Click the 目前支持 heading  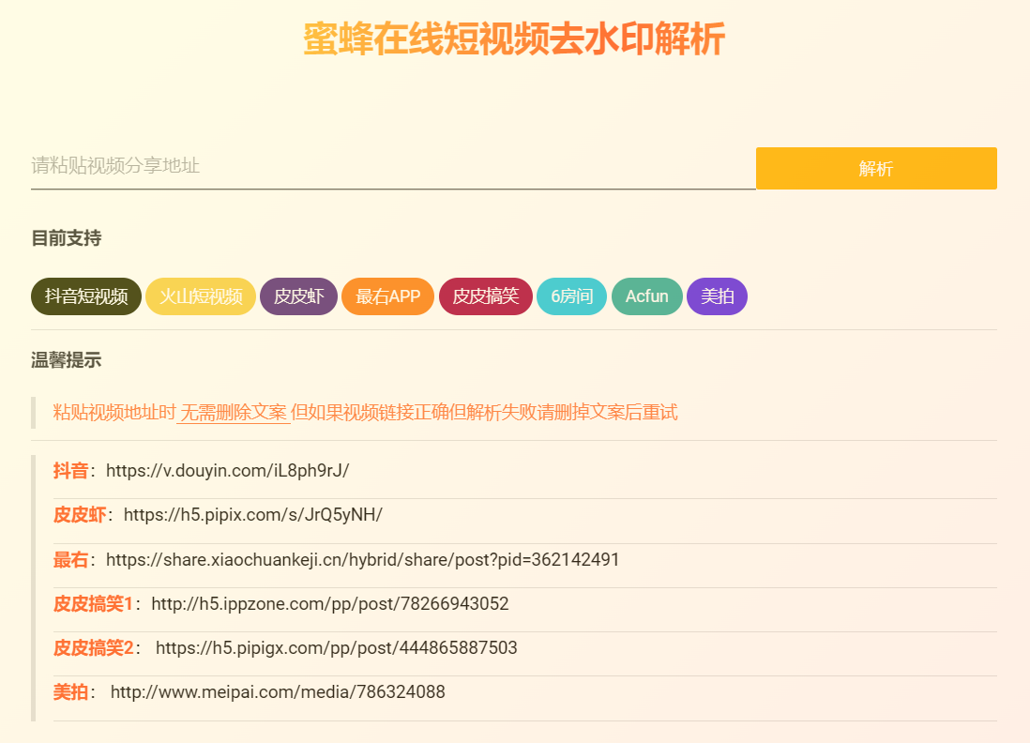coord(66,238)
